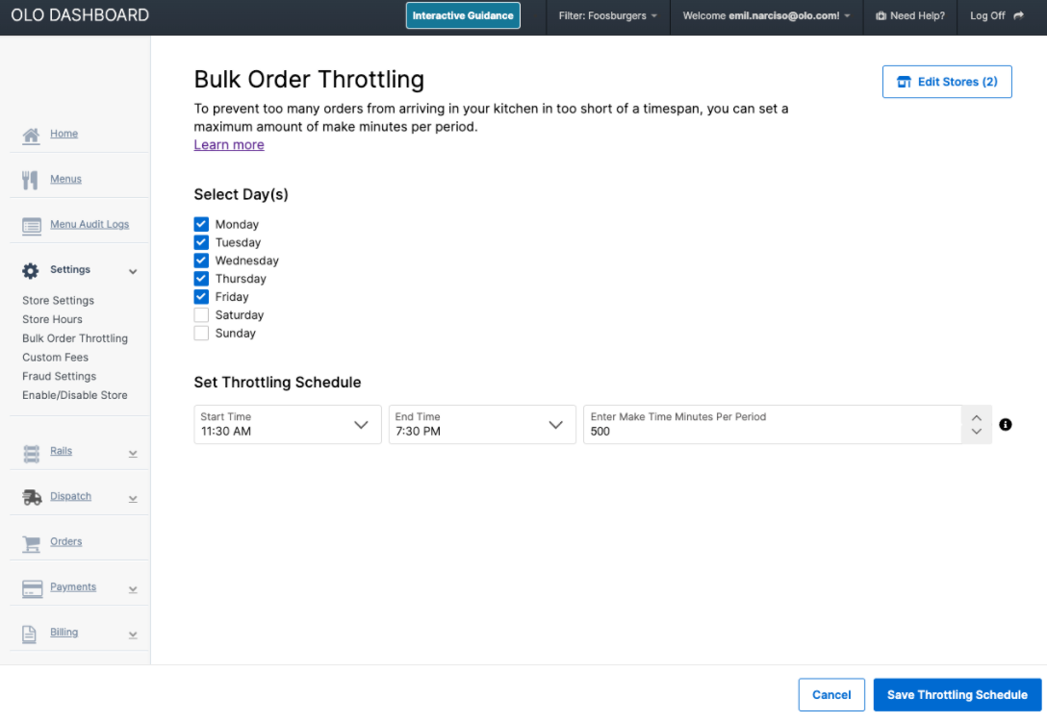The width and height of the screenshot is (1047, 722).
Task: Click Save Throttling Schedule button
Action: [957, 695]
